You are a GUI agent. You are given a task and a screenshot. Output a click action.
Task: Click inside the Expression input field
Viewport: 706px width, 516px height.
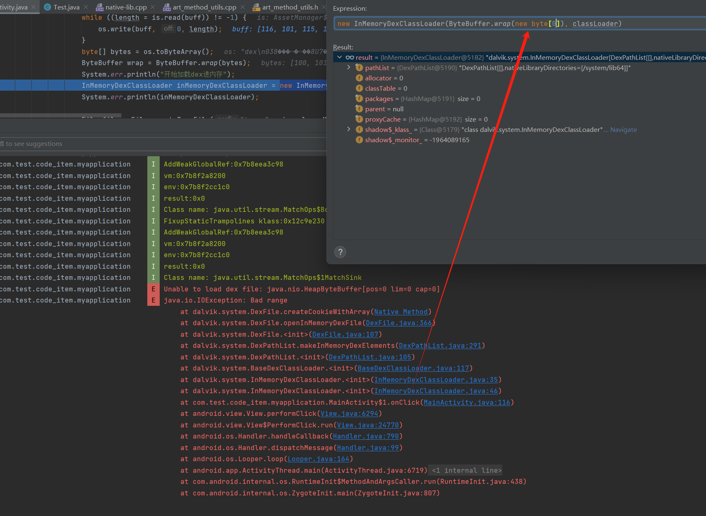pyautogui.click(x=520, y=23)
